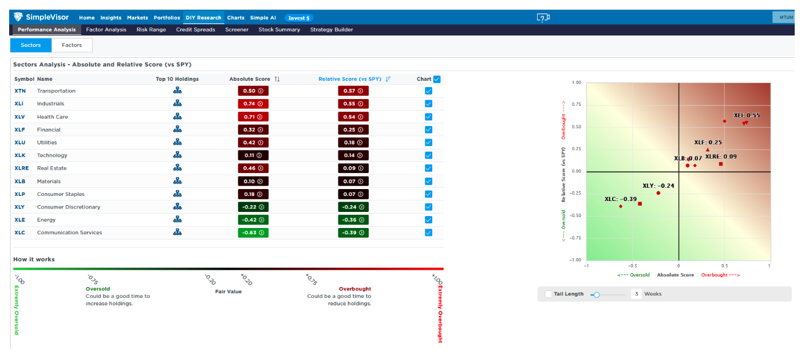Show Top 10 Holdings for Energy
Image resolution: width=809 pixels, height=358 pixels.
point(177,220)
